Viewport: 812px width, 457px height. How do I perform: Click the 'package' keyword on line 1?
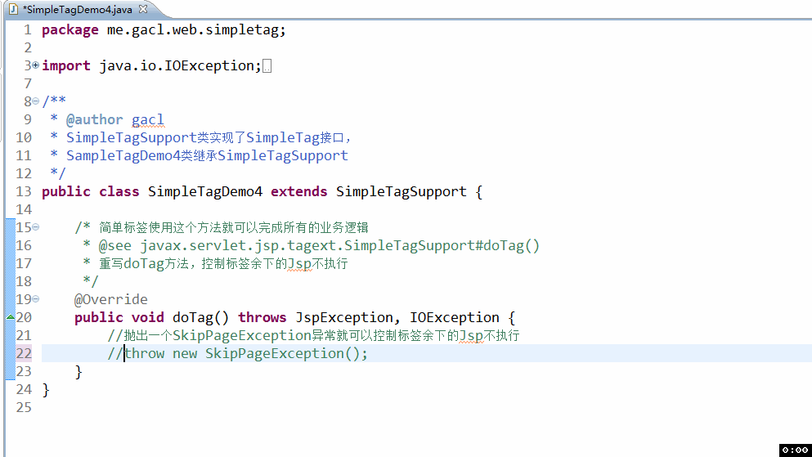pyautogui.click(x=70, y=30)
